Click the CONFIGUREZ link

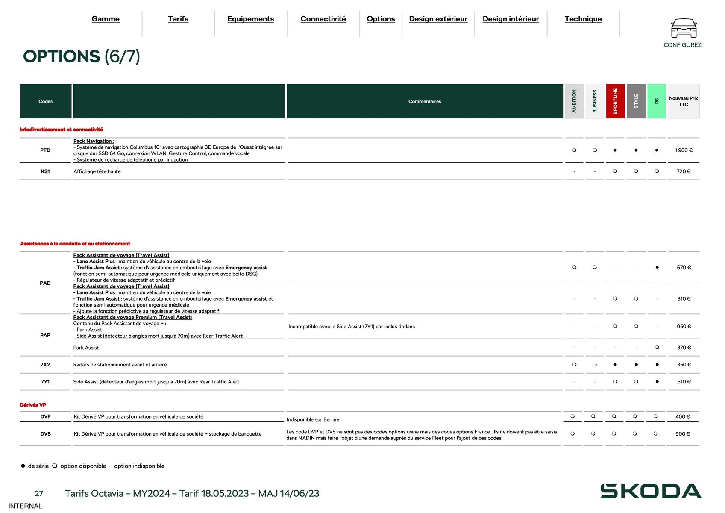tap(682, 45)
